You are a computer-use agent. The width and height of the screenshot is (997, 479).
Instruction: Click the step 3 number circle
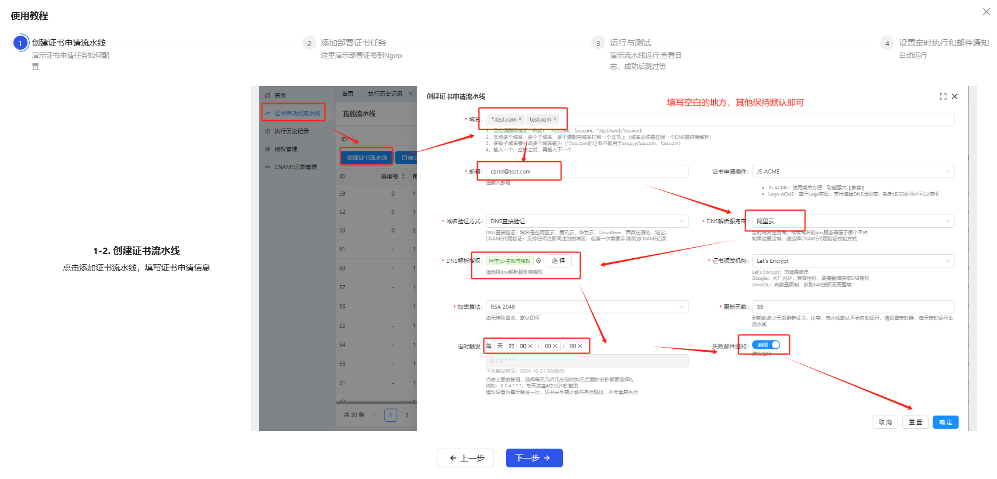[598, 43]
